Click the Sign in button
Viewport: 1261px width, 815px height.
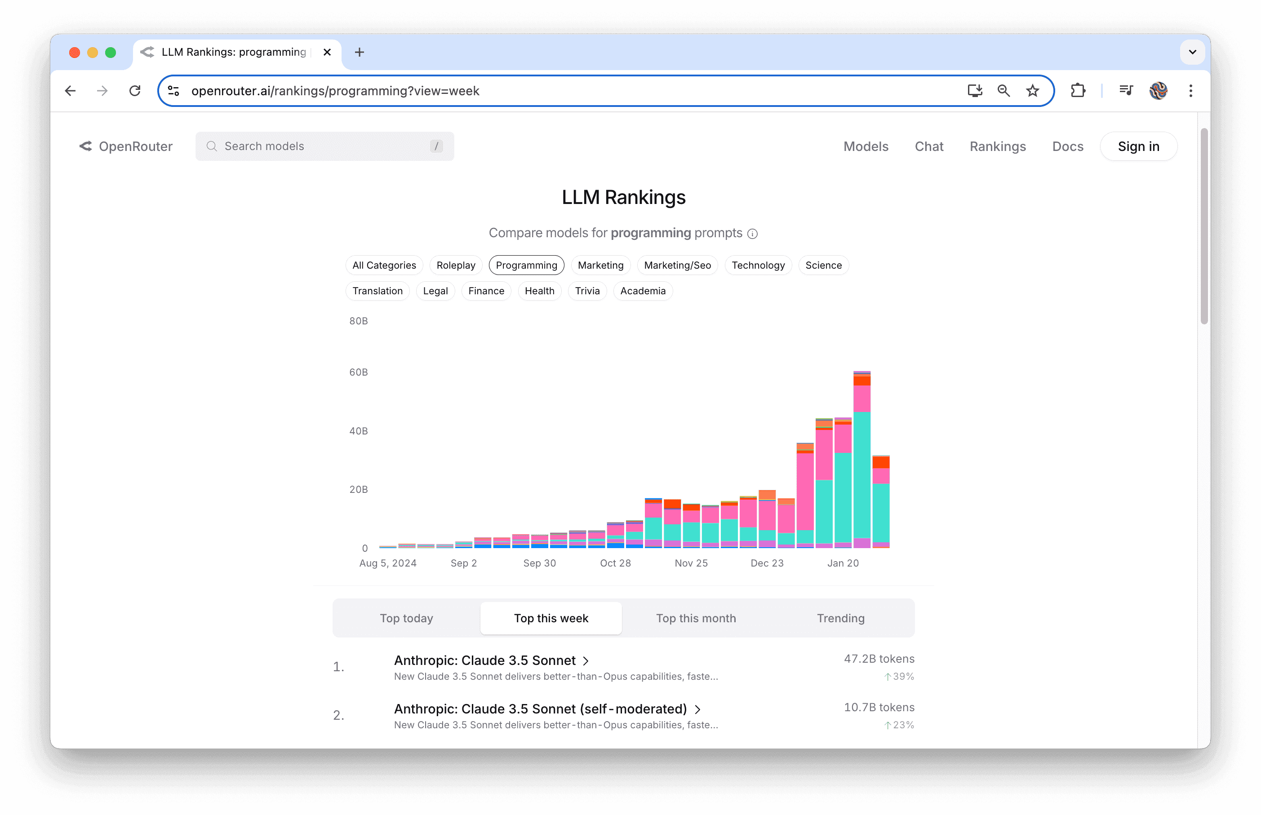(x=1138, y=146)
